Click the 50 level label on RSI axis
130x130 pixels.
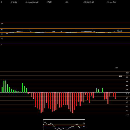click(2, 34)
